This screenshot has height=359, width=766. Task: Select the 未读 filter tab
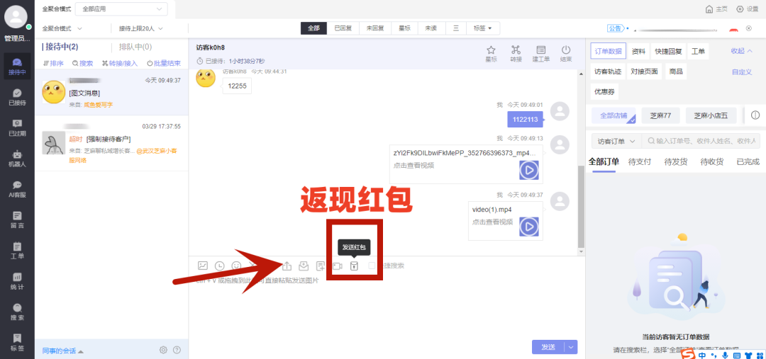[431, 28]
